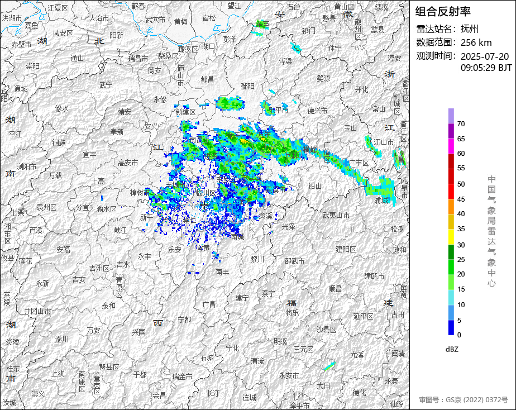Click the 武夷山市 label
Viewport: 516px width, 410px height.
[336, 215]
